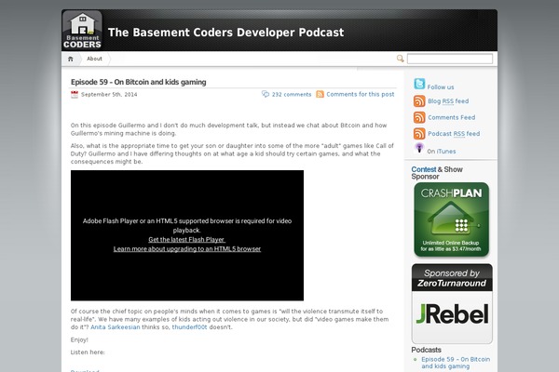Click The Basement Coders Developer Podcast title

[226, 33]
